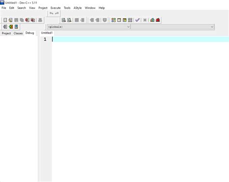Click the Debug checkmark icon

[x=137, y=20]
